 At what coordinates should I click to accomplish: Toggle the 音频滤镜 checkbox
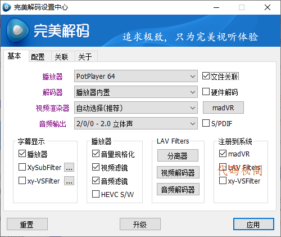click(96, 181)
